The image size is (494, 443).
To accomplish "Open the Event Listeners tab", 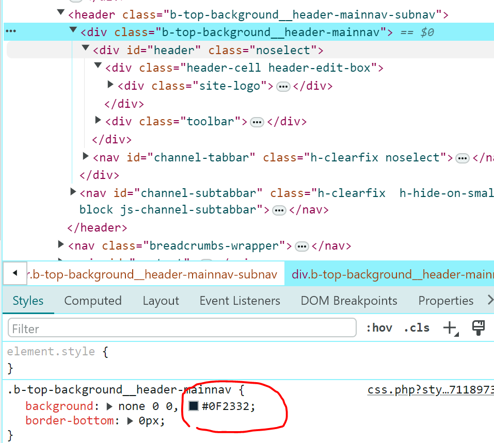I will (240, 301).
